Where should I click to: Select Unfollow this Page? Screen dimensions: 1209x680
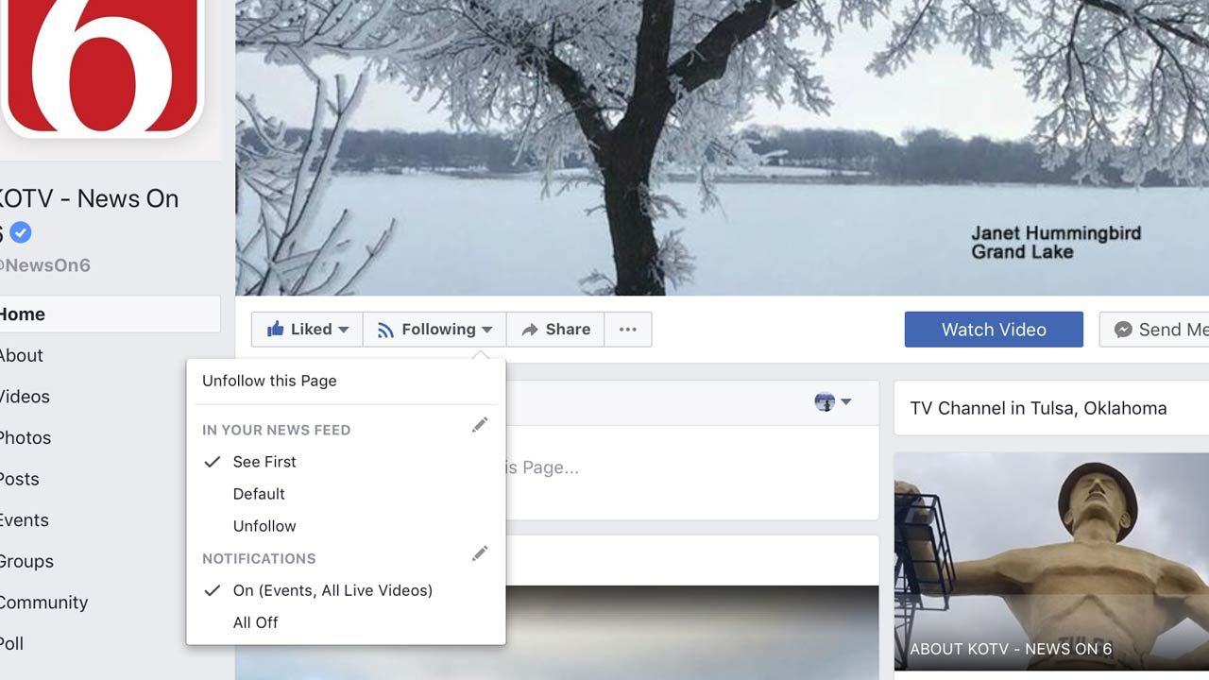pyautogui.click(x=269, y=381)
